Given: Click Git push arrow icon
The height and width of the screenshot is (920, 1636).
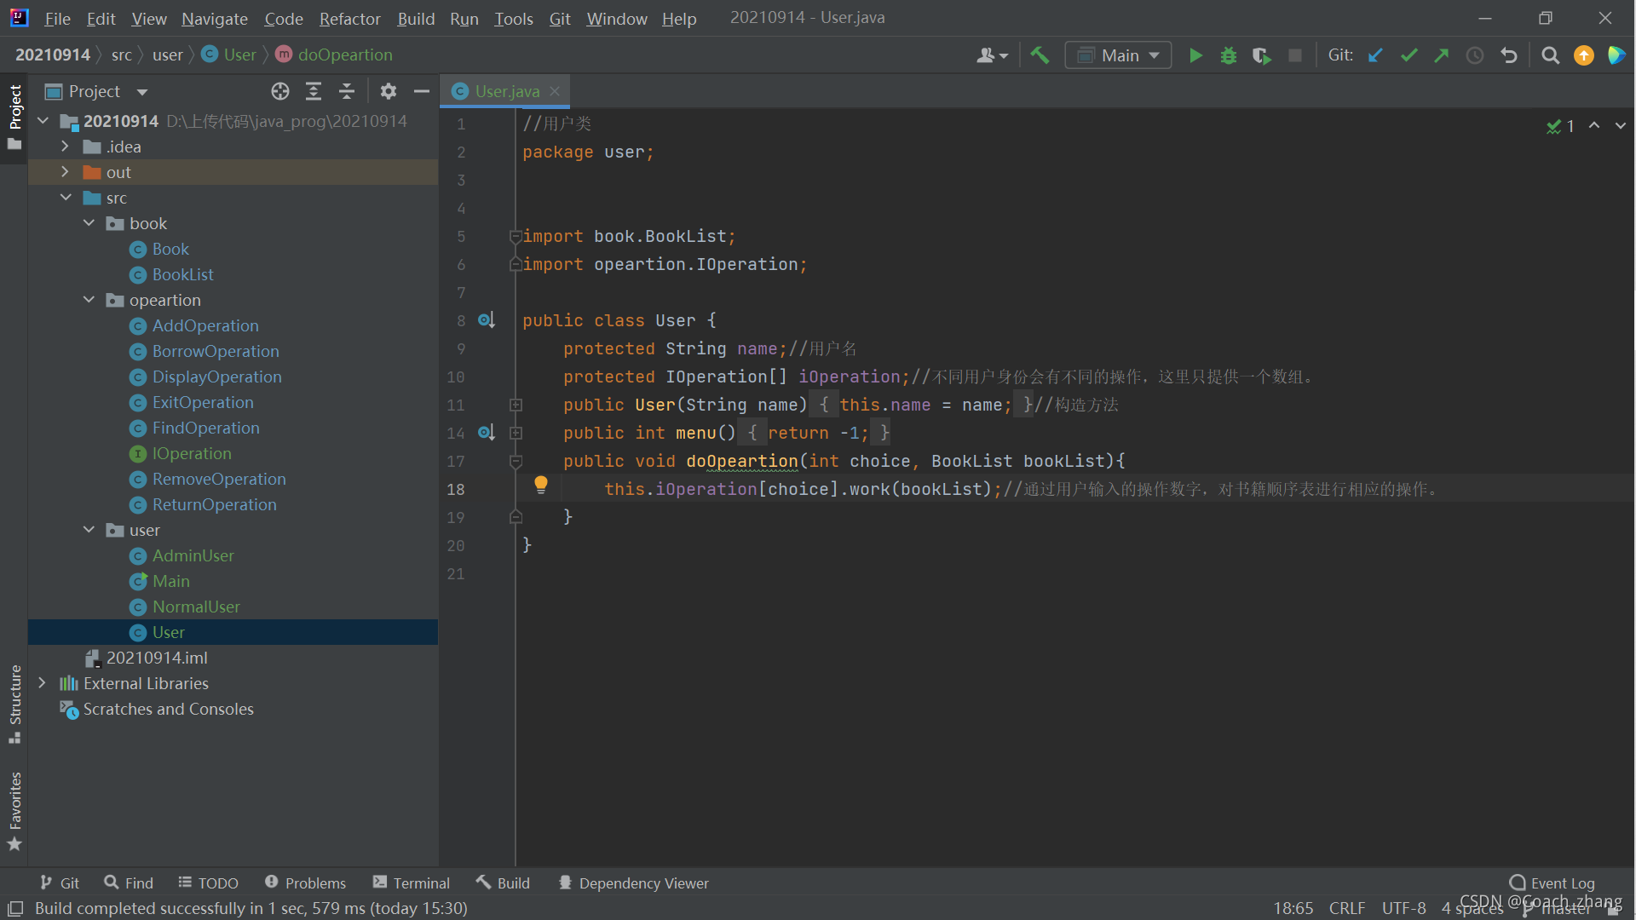Looking at the screenshot, I should click(1442, 55).
